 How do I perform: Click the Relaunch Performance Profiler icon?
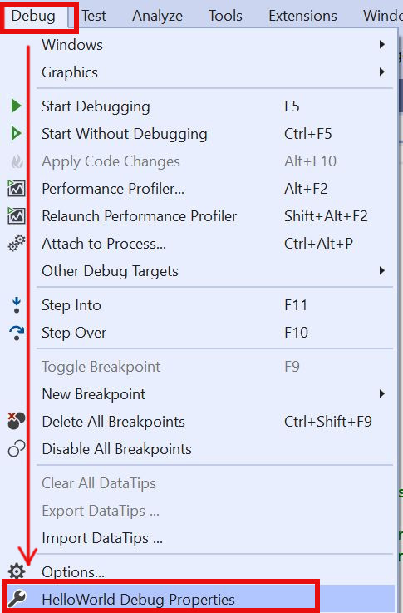click(17, 215)
